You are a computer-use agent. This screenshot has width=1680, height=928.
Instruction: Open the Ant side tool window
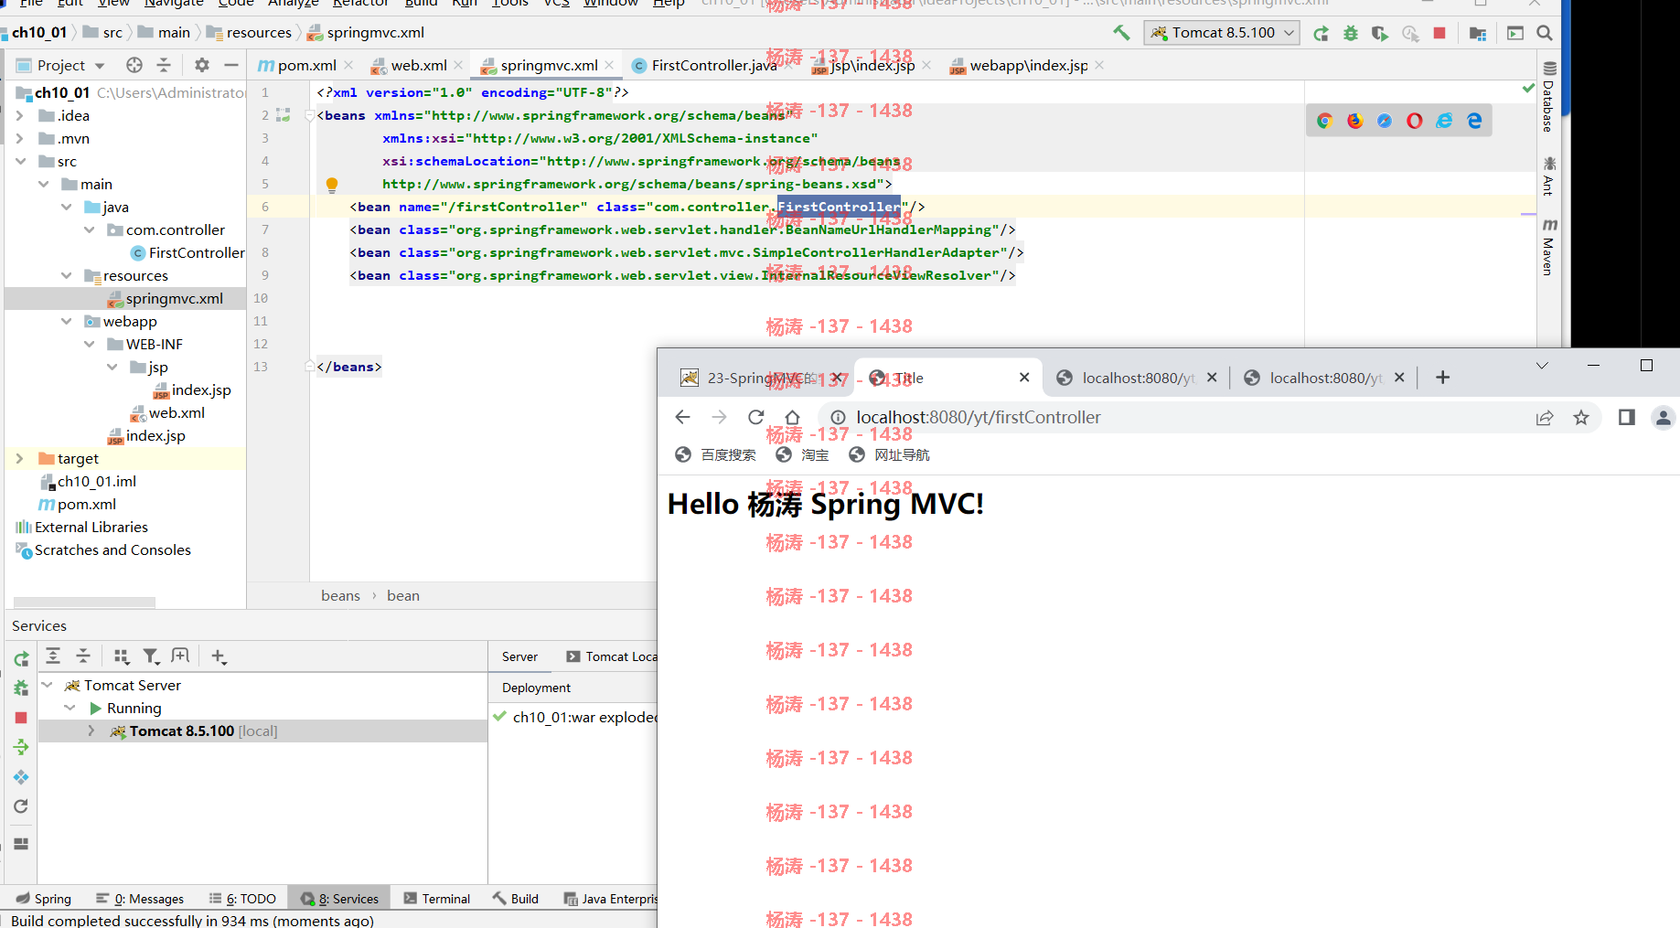[x=1549, y=176]
